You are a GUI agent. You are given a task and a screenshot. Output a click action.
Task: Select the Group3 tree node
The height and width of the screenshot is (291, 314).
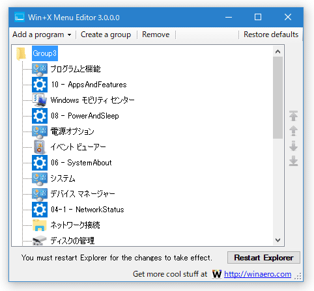click(45, 53)
